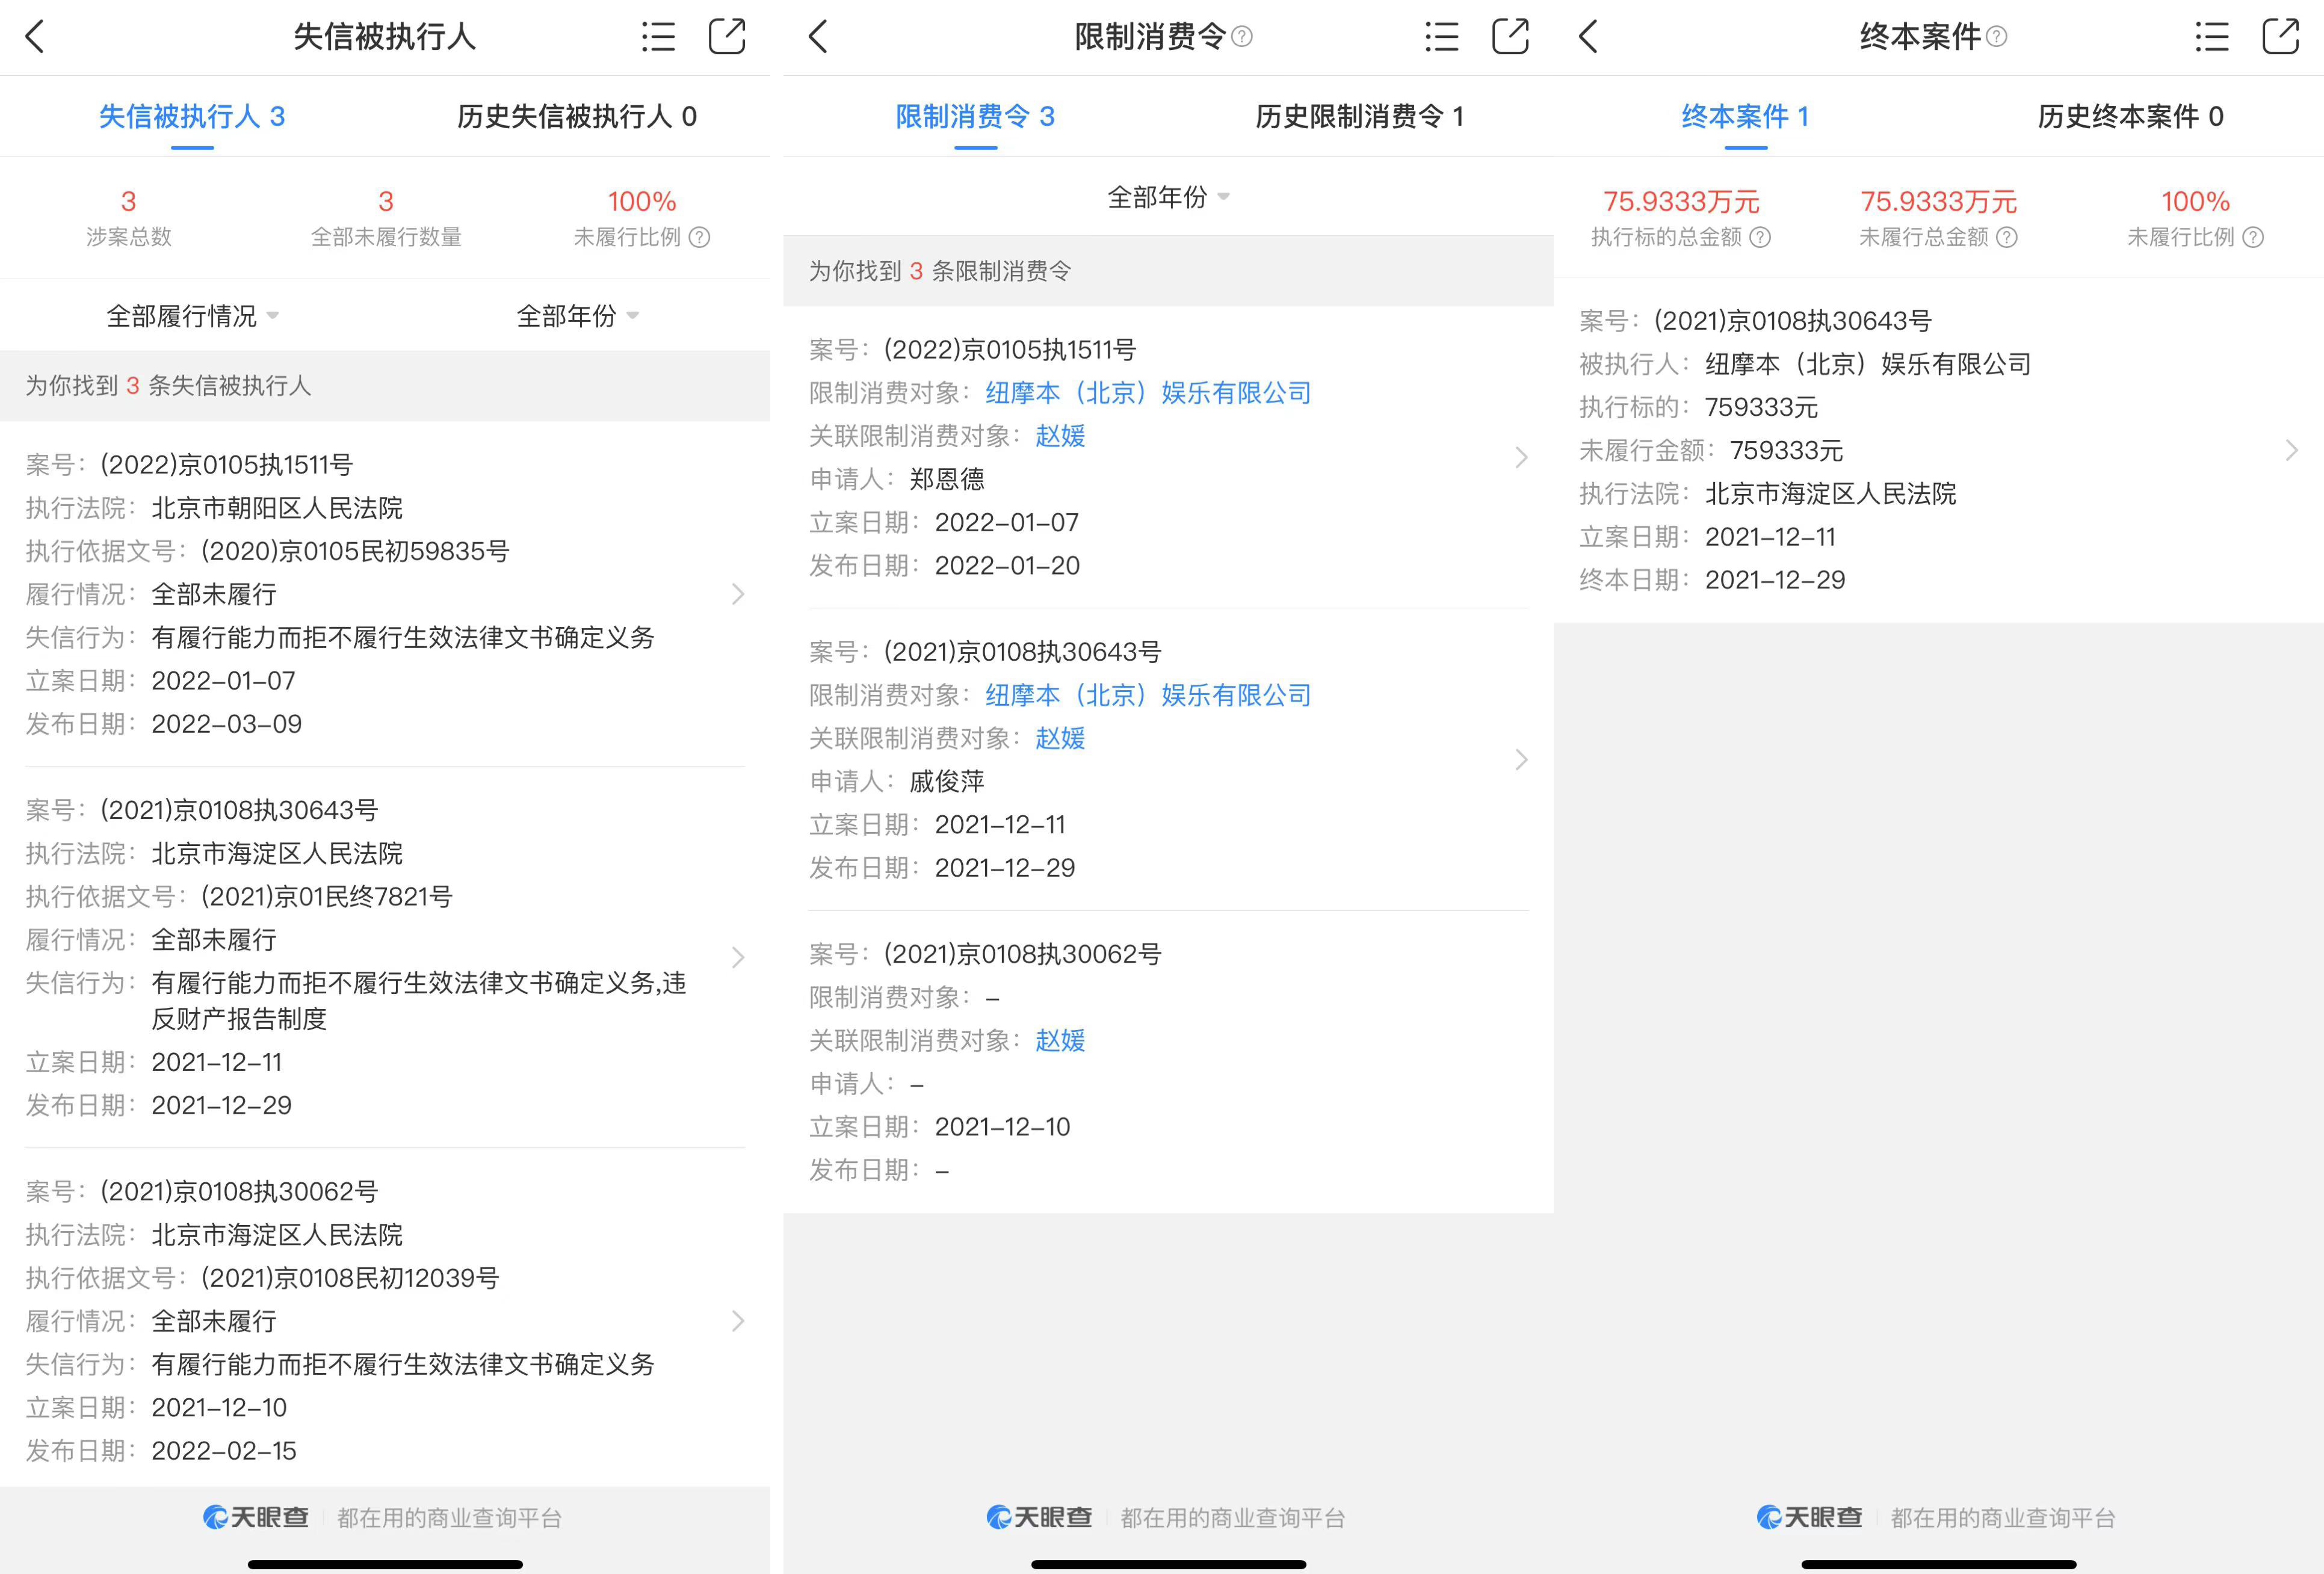This screenshot has height=1574, width=2324.
Task: Open list menu icon on 失信被执行人 page
Action: [658, 37]
